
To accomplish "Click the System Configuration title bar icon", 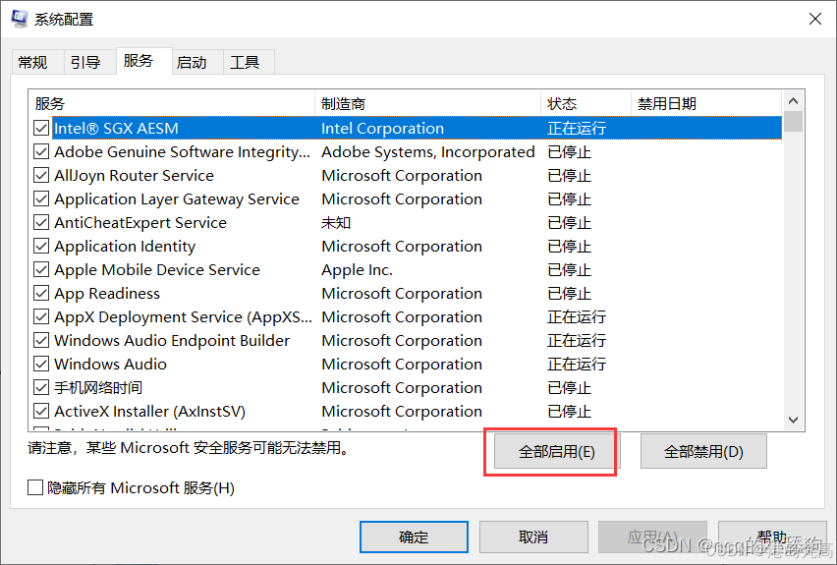I will tap(20, 19).
